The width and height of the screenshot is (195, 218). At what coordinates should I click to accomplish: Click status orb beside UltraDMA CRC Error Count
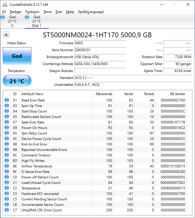point(6,210)
